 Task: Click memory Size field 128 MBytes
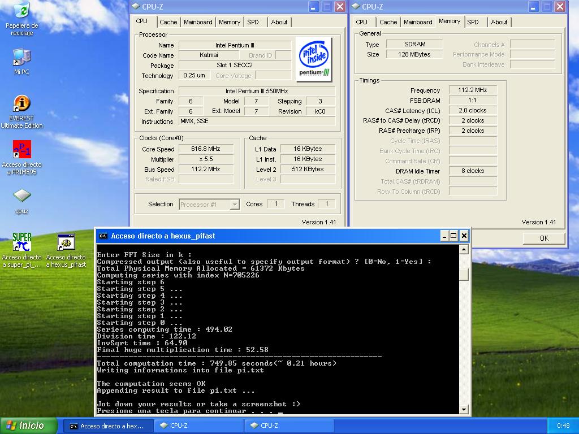pyautogui.click(x=414, y=55)
